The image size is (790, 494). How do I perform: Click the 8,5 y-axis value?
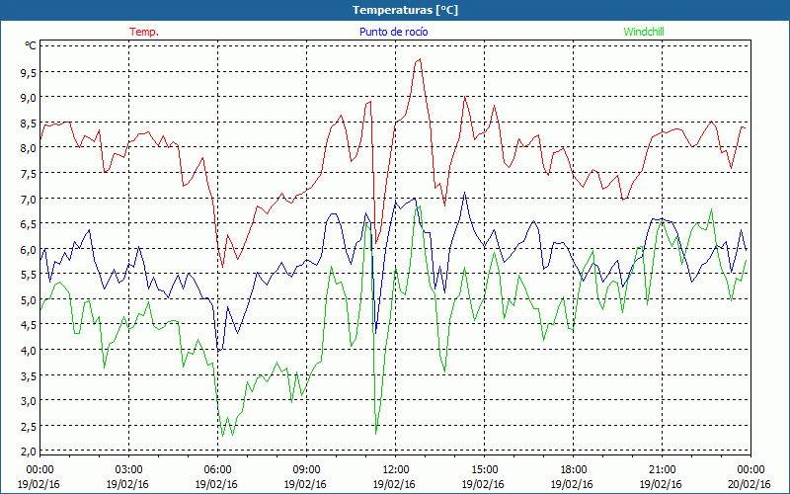[29, 123]
